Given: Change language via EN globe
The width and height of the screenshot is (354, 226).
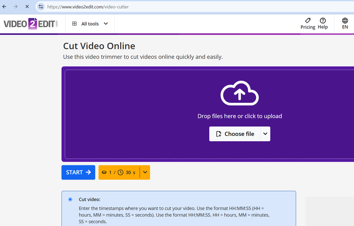Looking at the screenshot, I should pyautogui.click(x=345, y=24).
